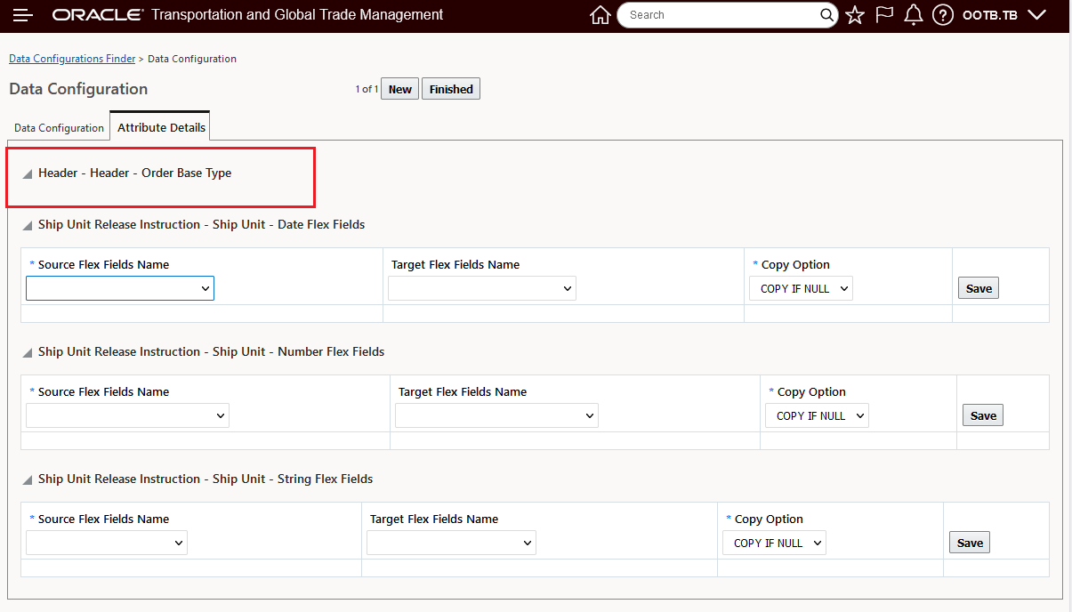Collapse the Date Flex Fields section
Viewport: 1072px width, 612px height.
[27, 225]
